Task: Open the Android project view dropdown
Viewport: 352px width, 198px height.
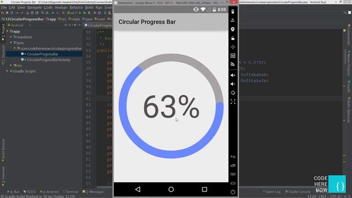Action: (19, 25)
